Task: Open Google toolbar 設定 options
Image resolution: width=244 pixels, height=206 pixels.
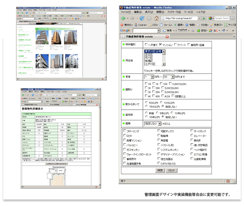Action: click(x=202, y=30)
